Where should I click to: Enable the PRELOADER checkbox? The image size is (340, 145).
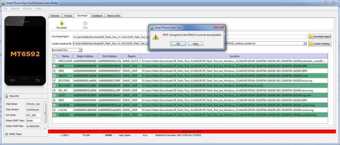click(x=54, y=61)
